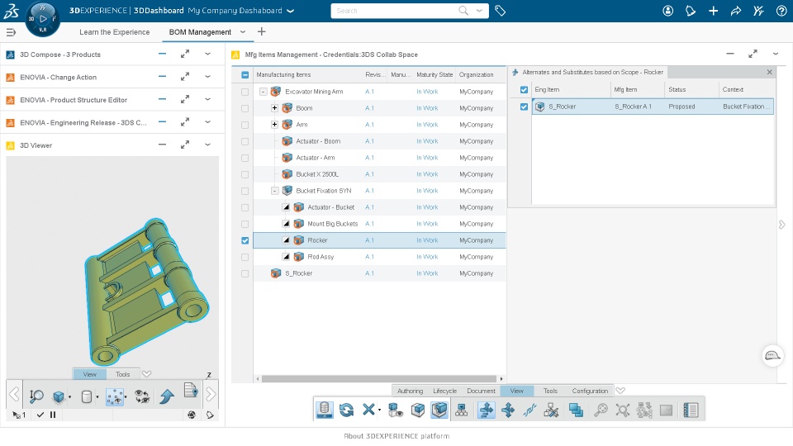Add a new dashboard tab with plus
The image size is (793, 446).
(x=262, y=32)
